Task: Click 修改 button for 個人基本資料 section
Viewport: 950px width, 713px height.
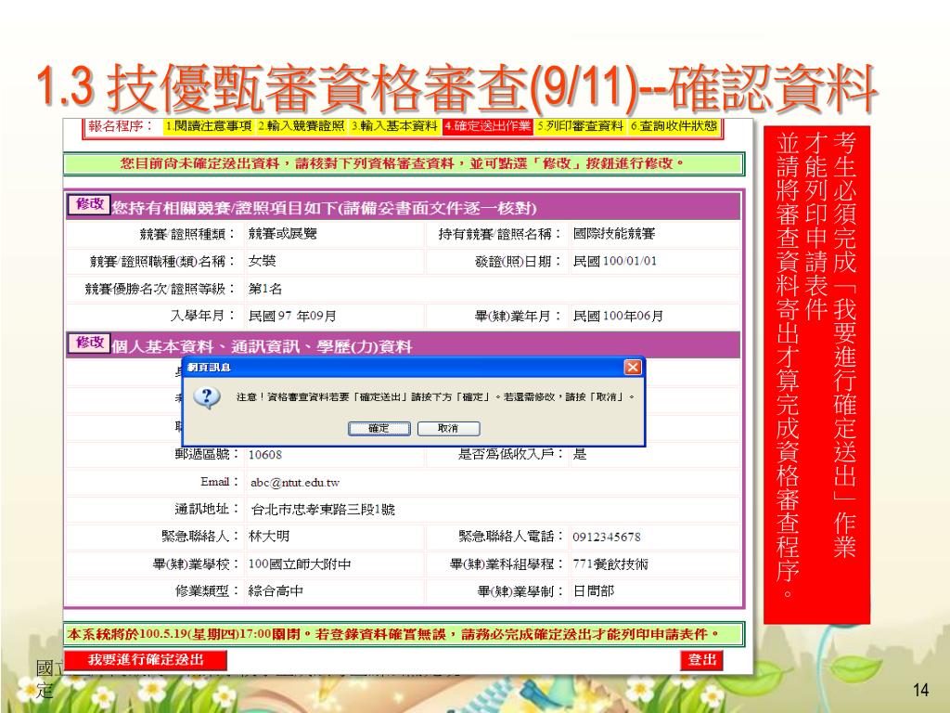Action: click(x=89, y=343)
